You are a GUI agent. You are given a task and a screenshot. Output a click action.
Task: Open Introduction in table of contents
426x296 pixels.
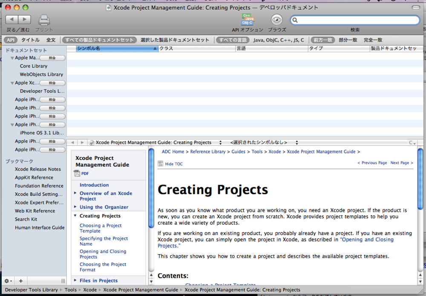click(x=94, y=185)
